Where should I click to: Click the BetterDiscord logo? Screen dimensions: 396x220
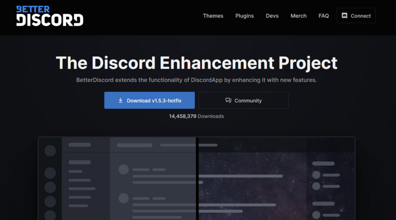click(x=50, y=16)
